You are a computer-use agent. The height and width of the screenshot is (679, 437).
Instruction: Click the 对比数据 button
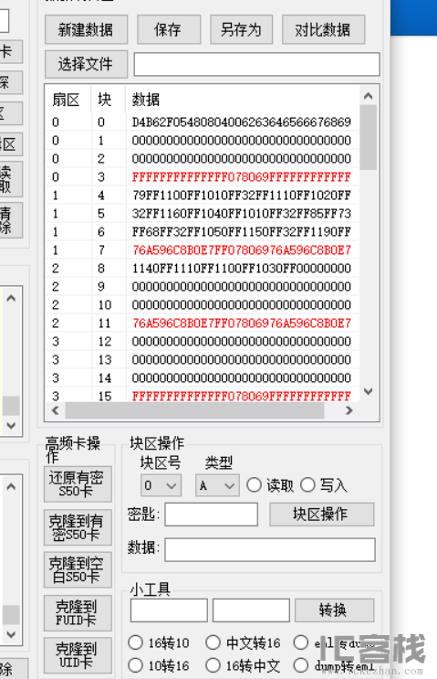click(323, 29)
